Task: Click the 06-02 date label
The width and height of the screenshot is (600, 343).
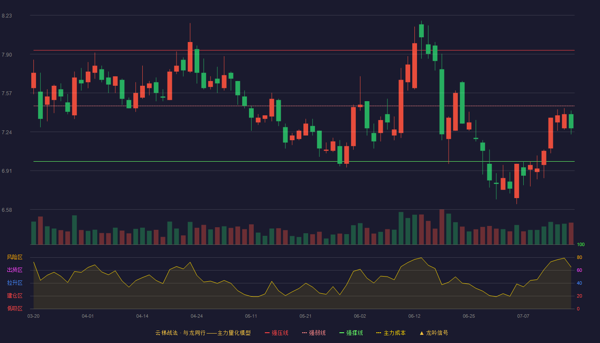Action: 360,316
